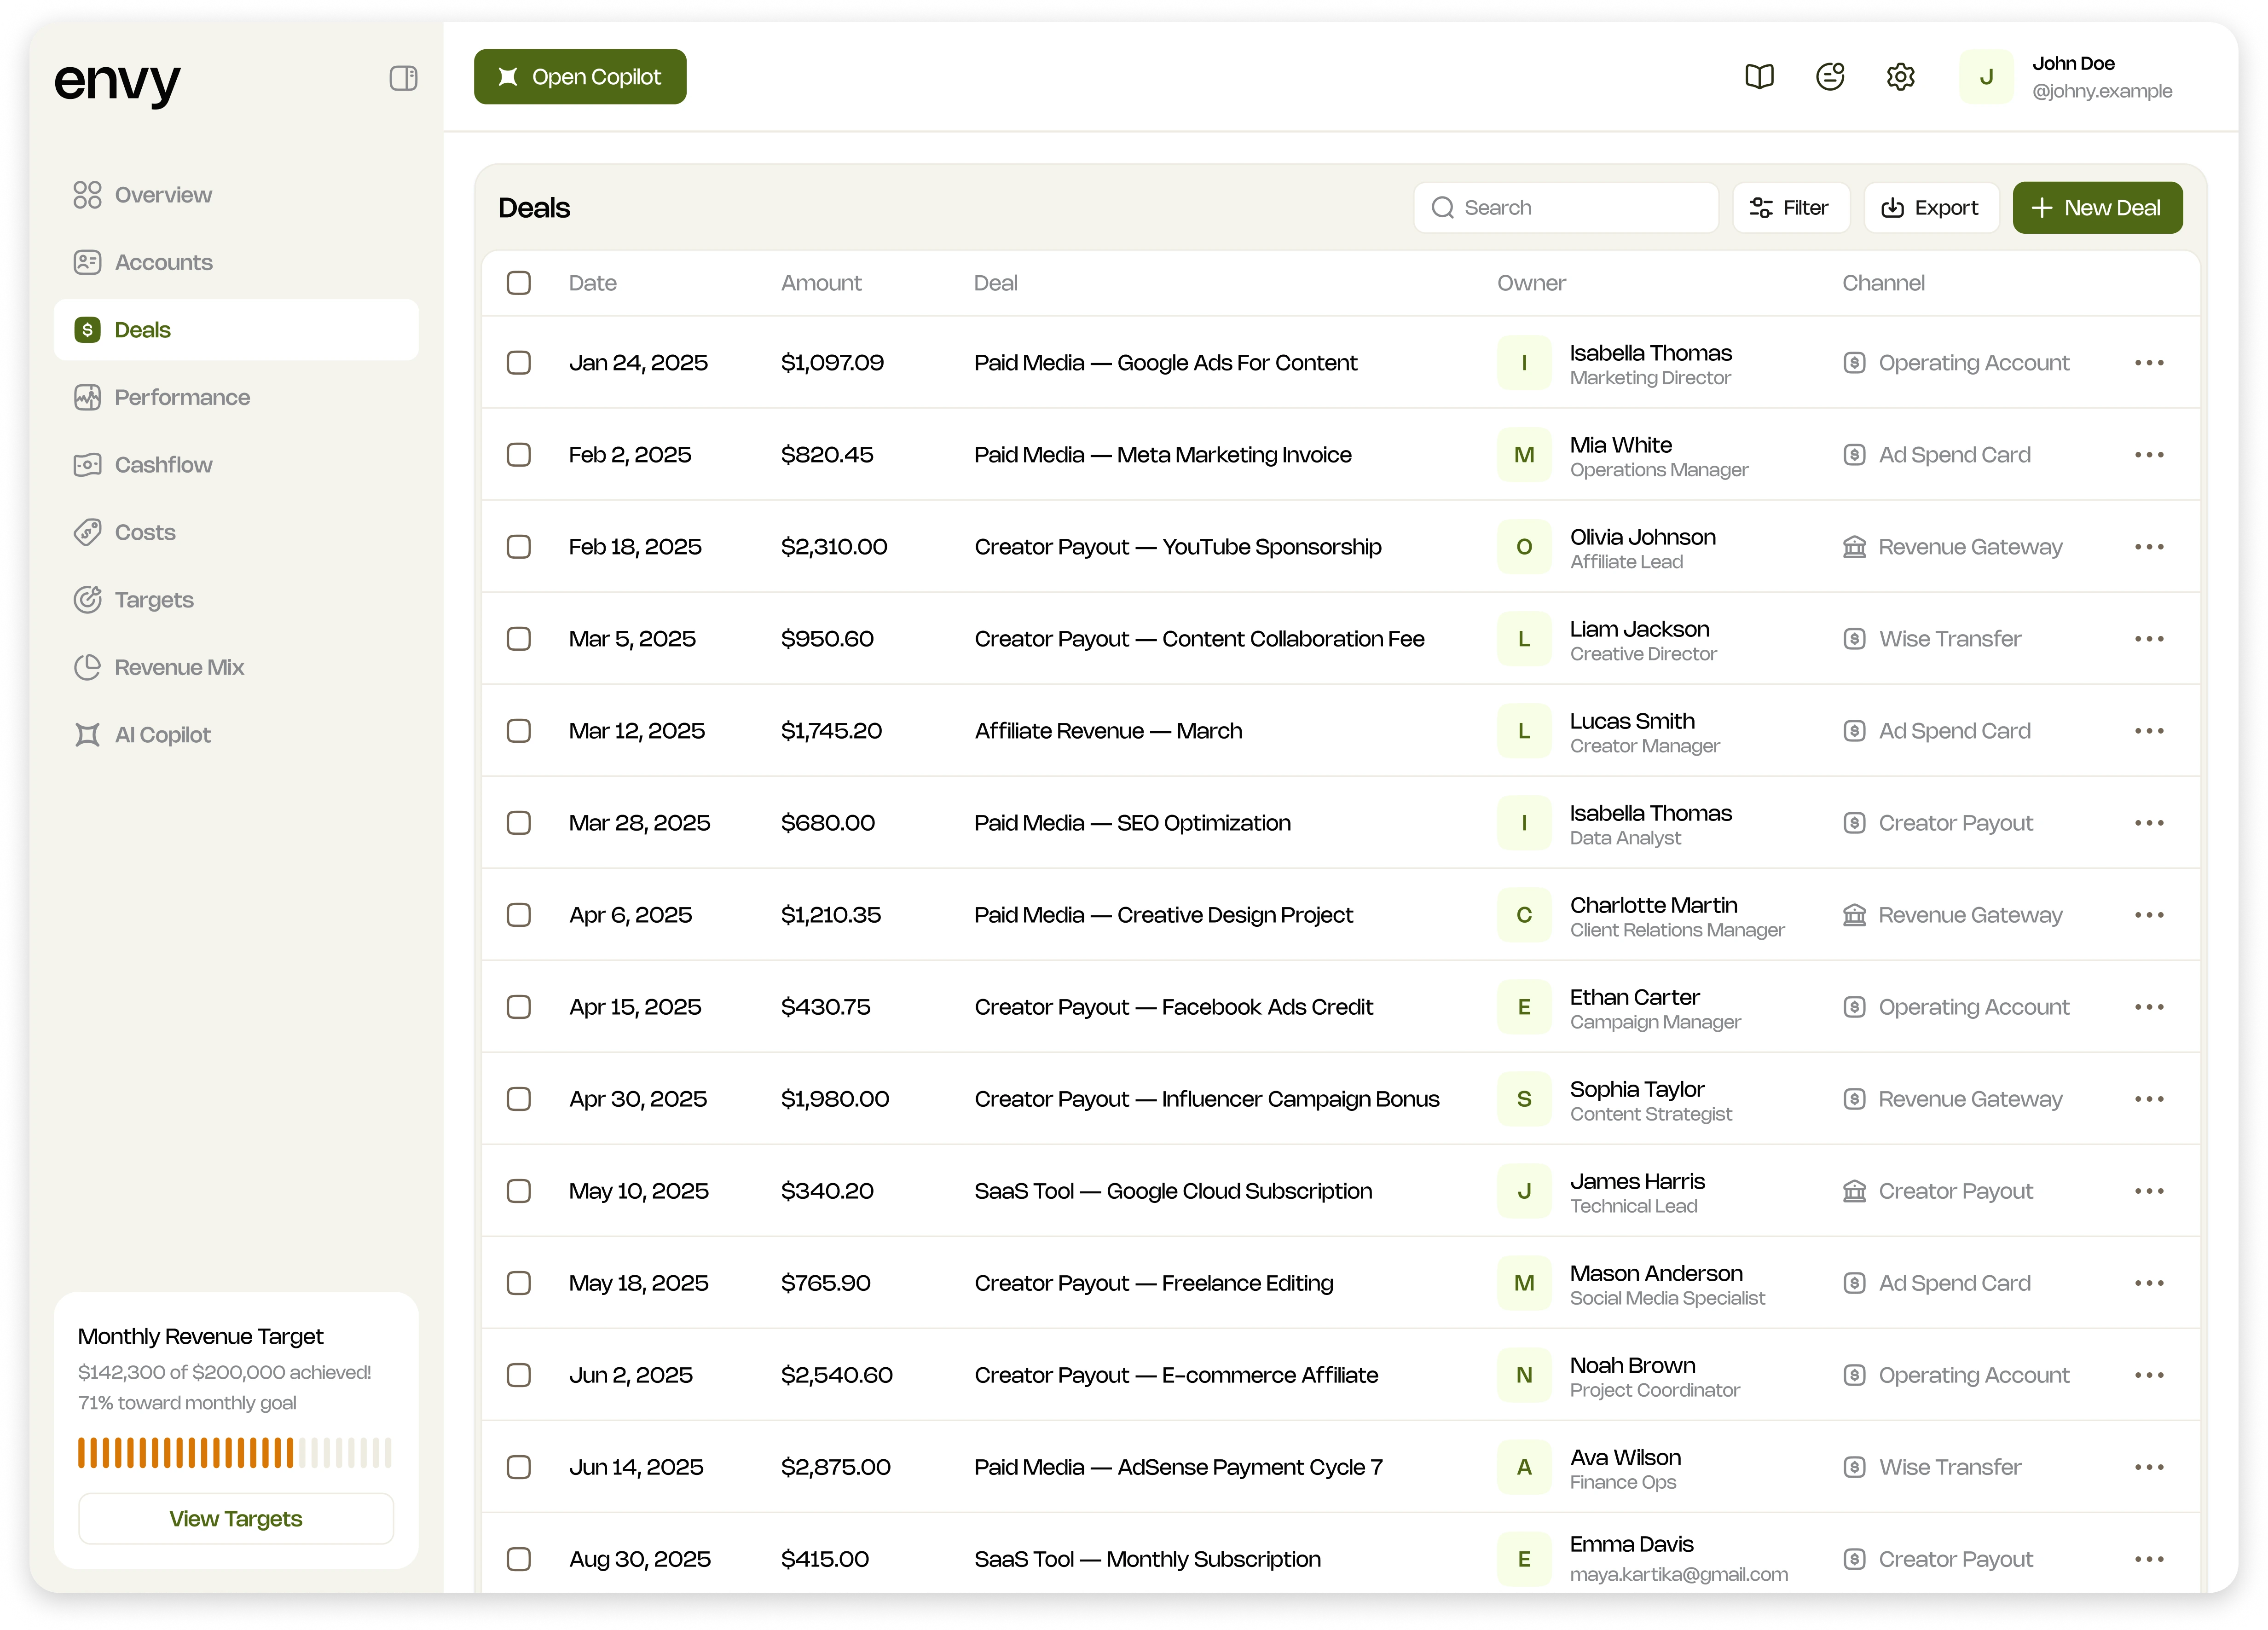Select the Feb 18, 2025 deal checkbox
The width and height of the screenshot is (2268, 1630).
pyautogui.click(x=518, y=547)
